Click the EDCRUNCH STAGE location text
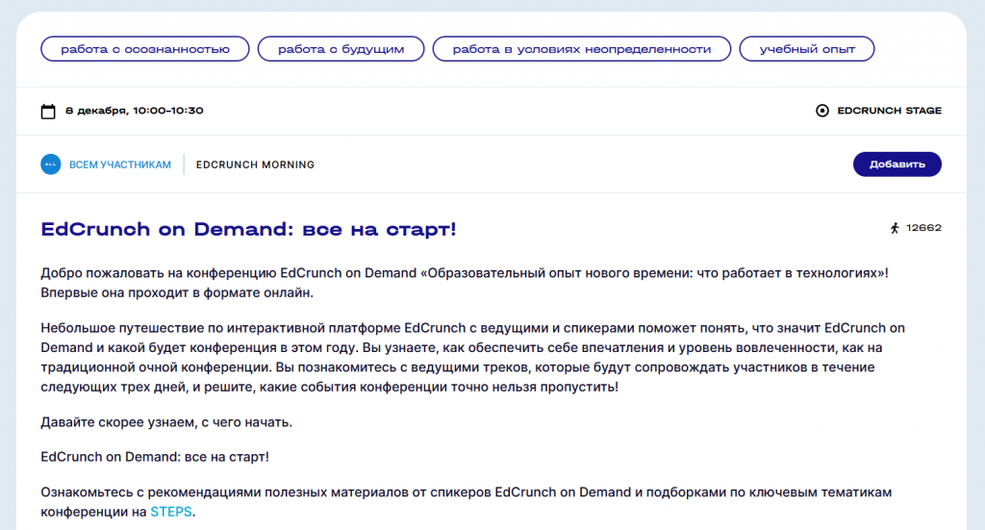The height and width of the screenshot is (530, 985). point(889,111)
